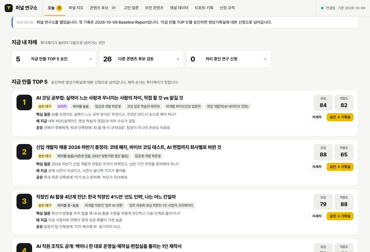Click the 현업 개발자(AI 네이티브 전환) tag

click(x=228, y=107)
